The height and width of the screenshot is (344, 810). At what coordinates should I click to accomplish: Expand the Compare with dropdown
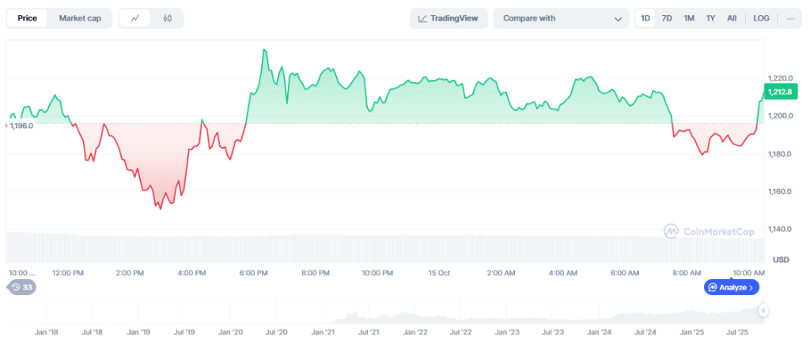point(561,18)
